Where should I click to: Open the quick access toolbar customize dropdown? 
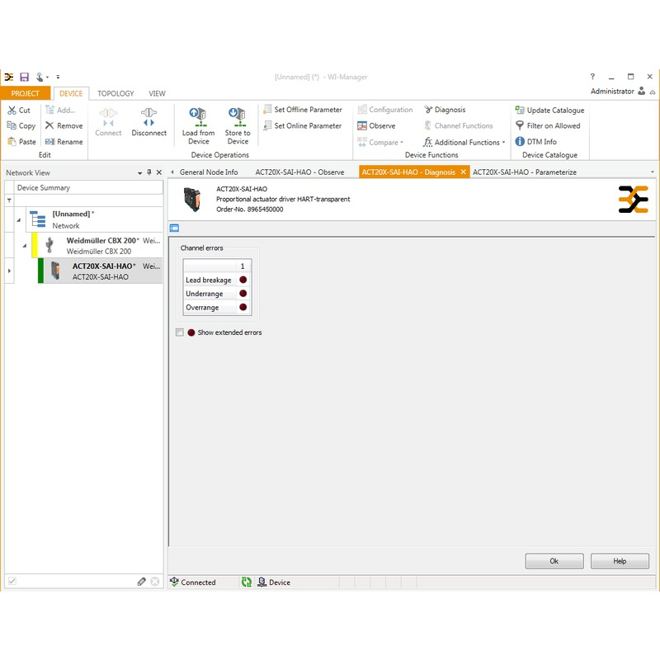[58, 77]
